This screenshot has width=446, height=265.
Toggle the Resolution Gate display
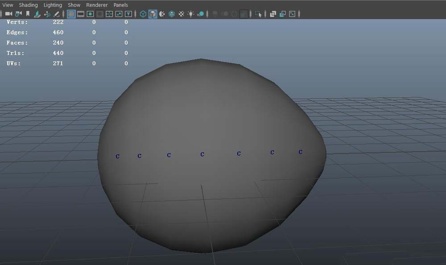tap(90, 14)
